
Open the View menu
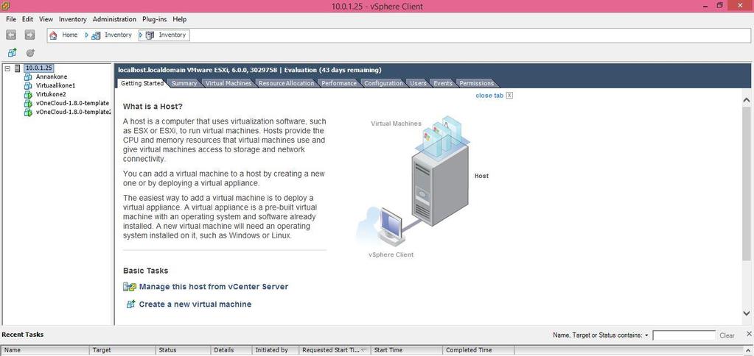(46, 19)
